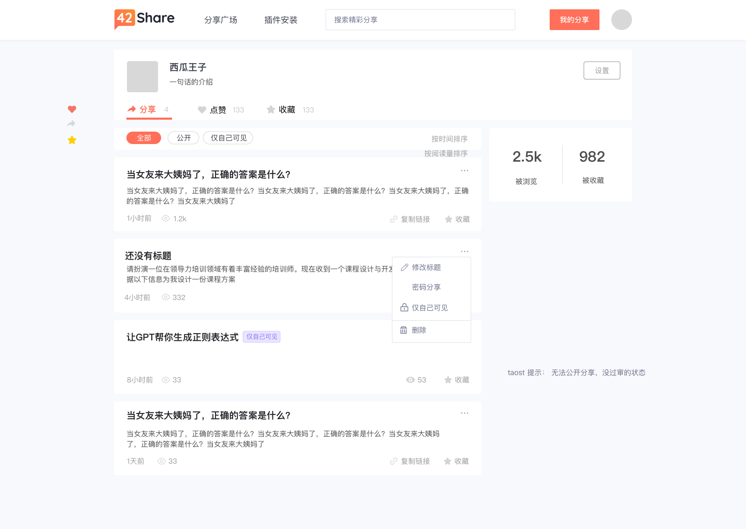This screenshot has width=746, height=529.
Task: Click the grey share arrow in left sidebar
Action: (71, 124)
